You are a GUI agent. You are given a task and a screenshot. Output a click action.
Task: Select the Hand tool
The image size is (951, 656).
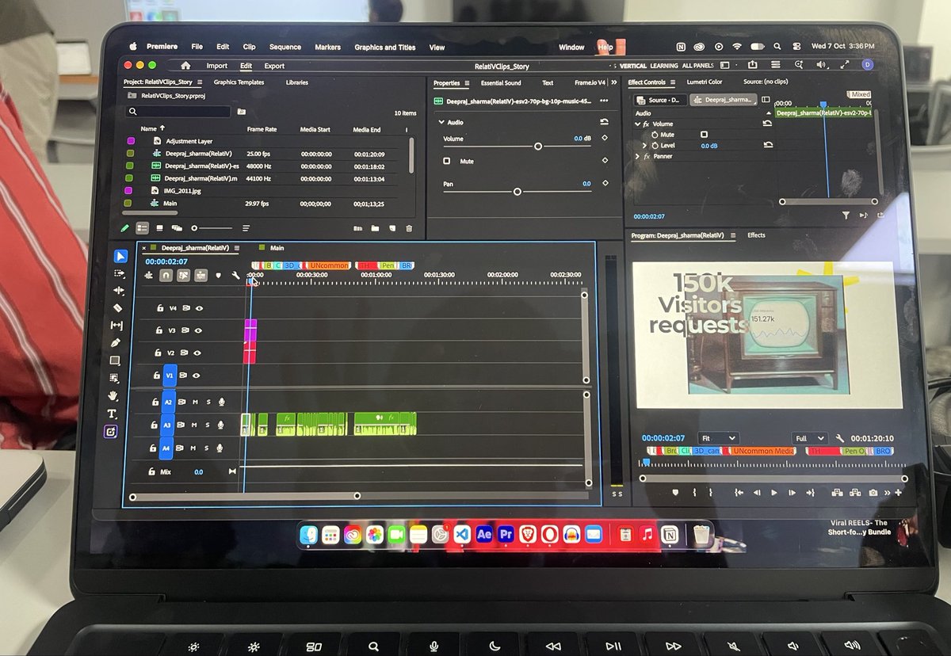pyautogui.click(x=113, y=395)
